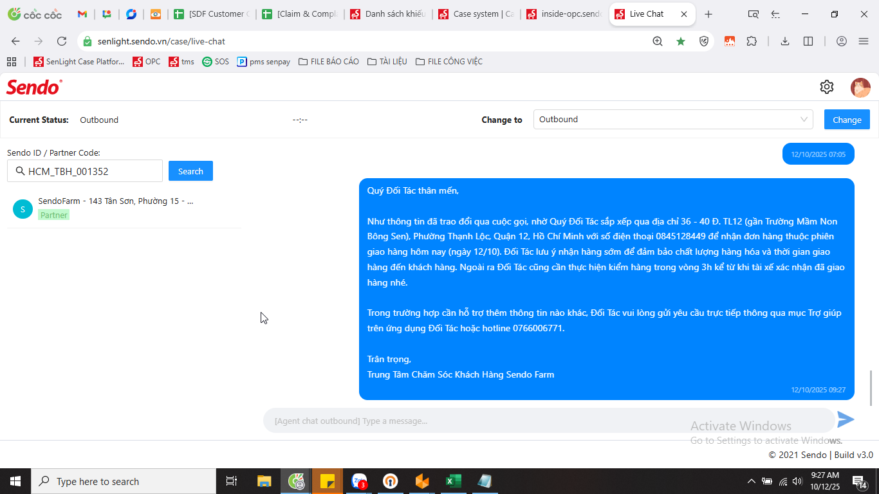Image resolution: width=879 pixels, height=494 pixels.
Task: Open the browser extensions puzzle icon
Action: 752,41
